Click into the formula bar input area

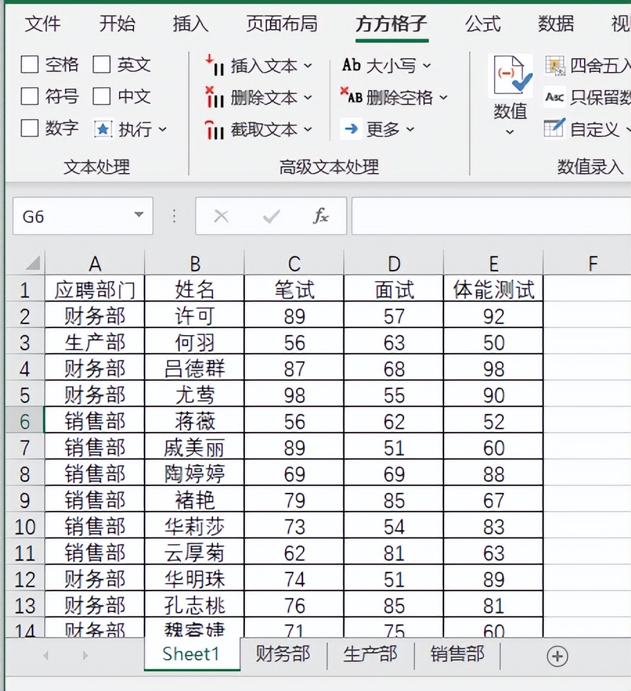click(x=491, y=216)
